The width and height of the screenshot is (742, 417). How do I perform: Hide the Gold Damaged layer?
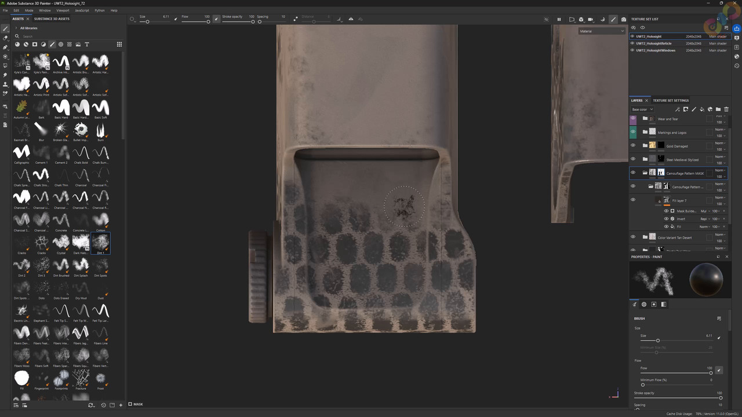click(x=633, y=145)
